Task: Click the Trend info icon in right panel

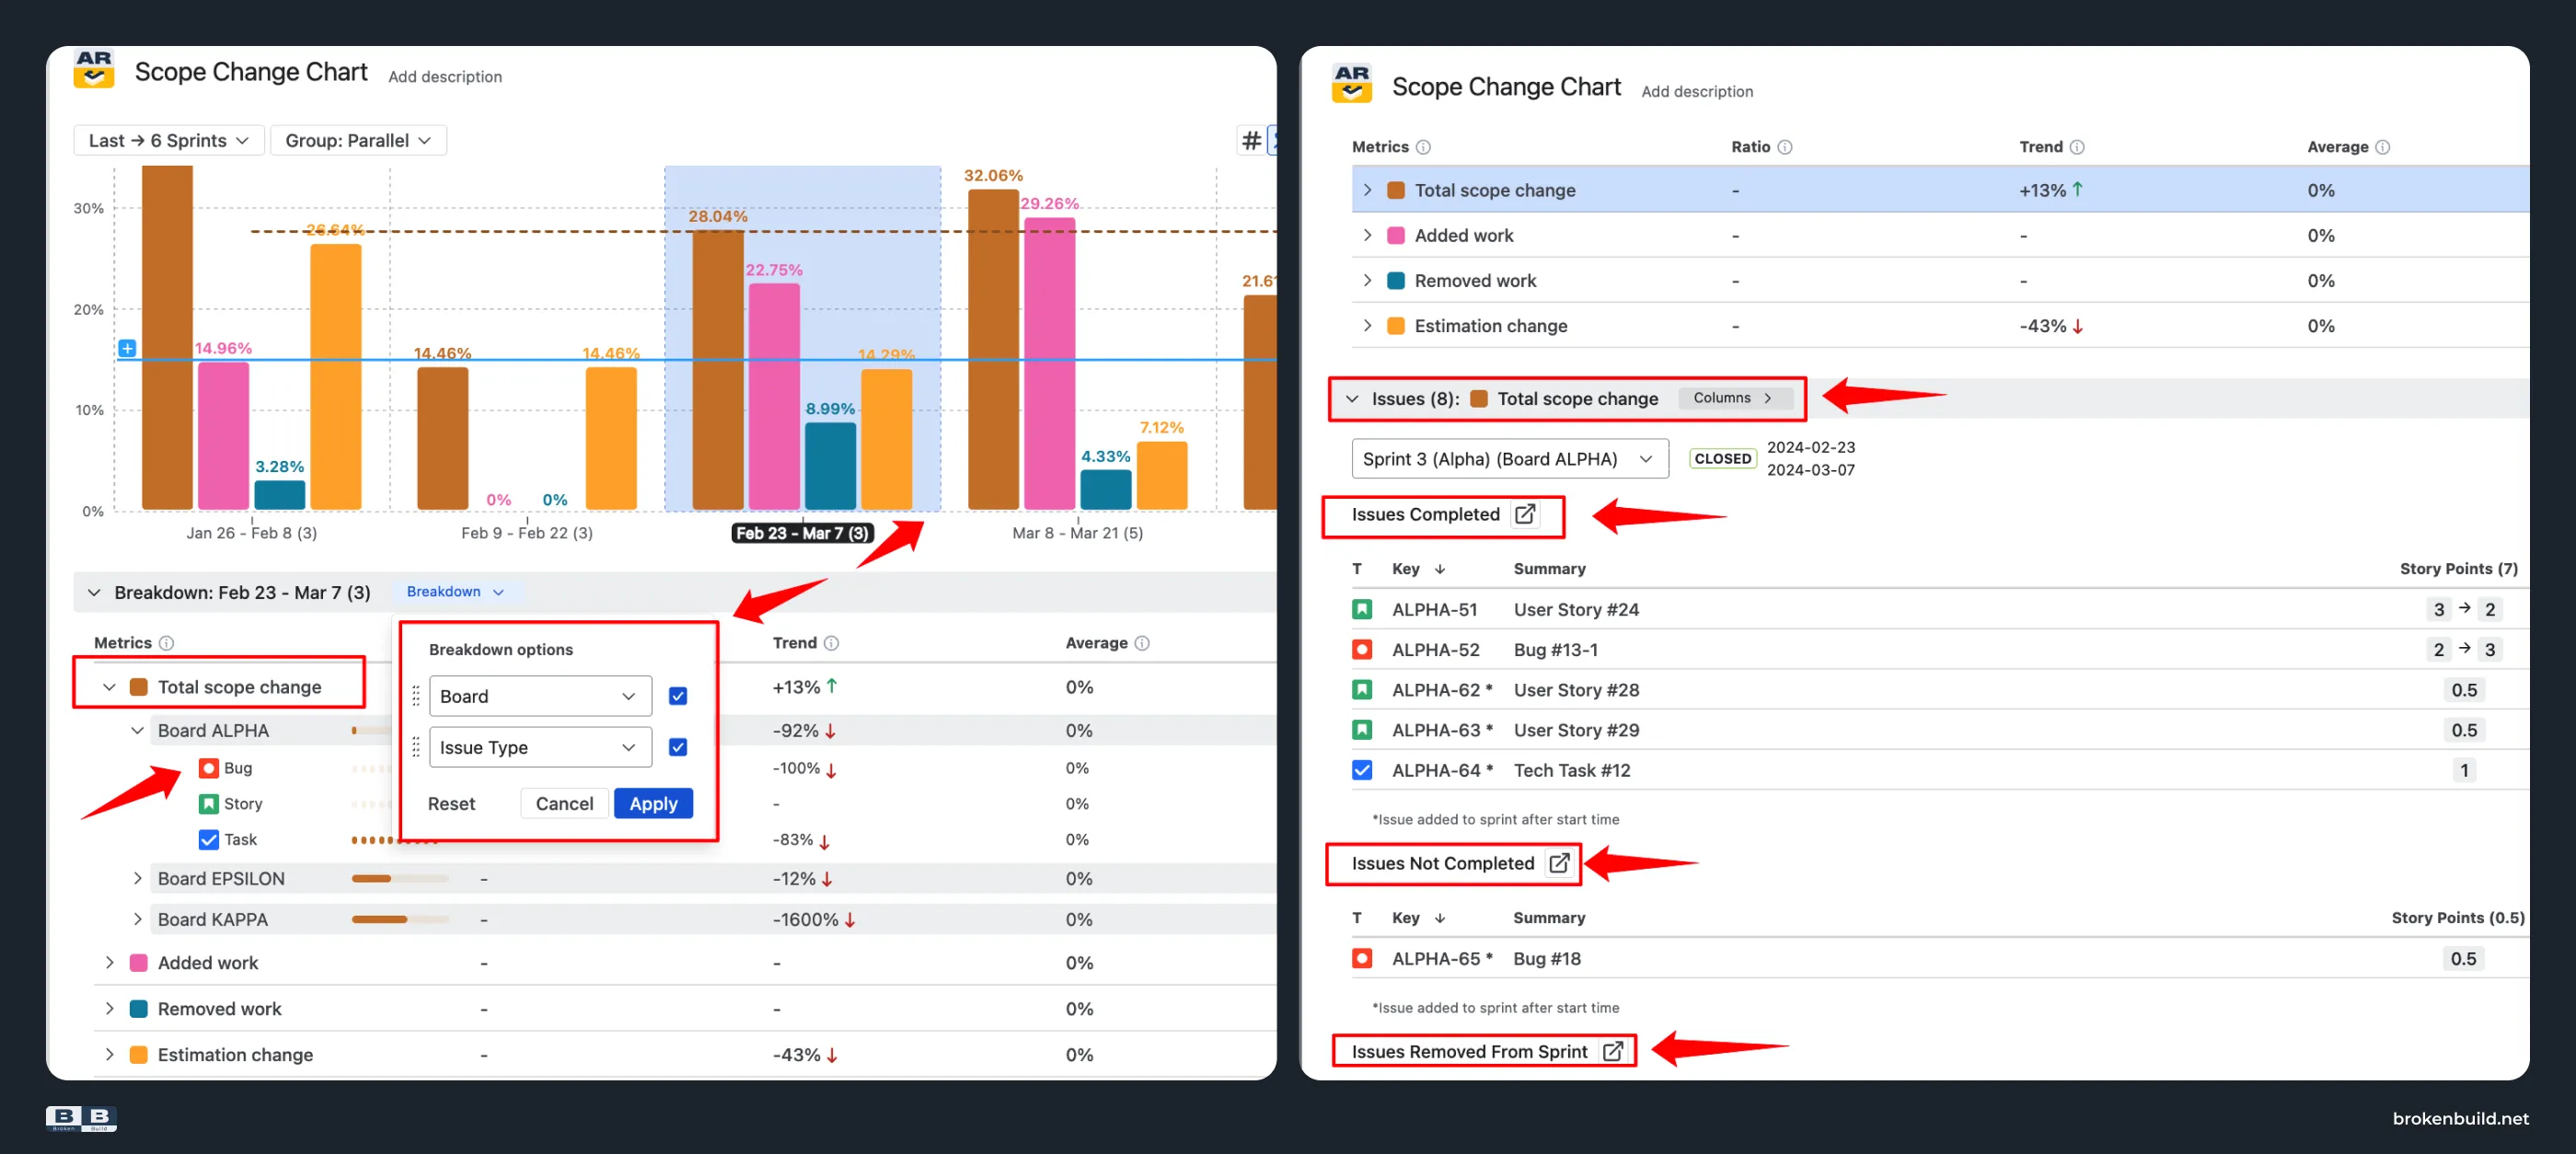Action: [x=2077, y=147]
